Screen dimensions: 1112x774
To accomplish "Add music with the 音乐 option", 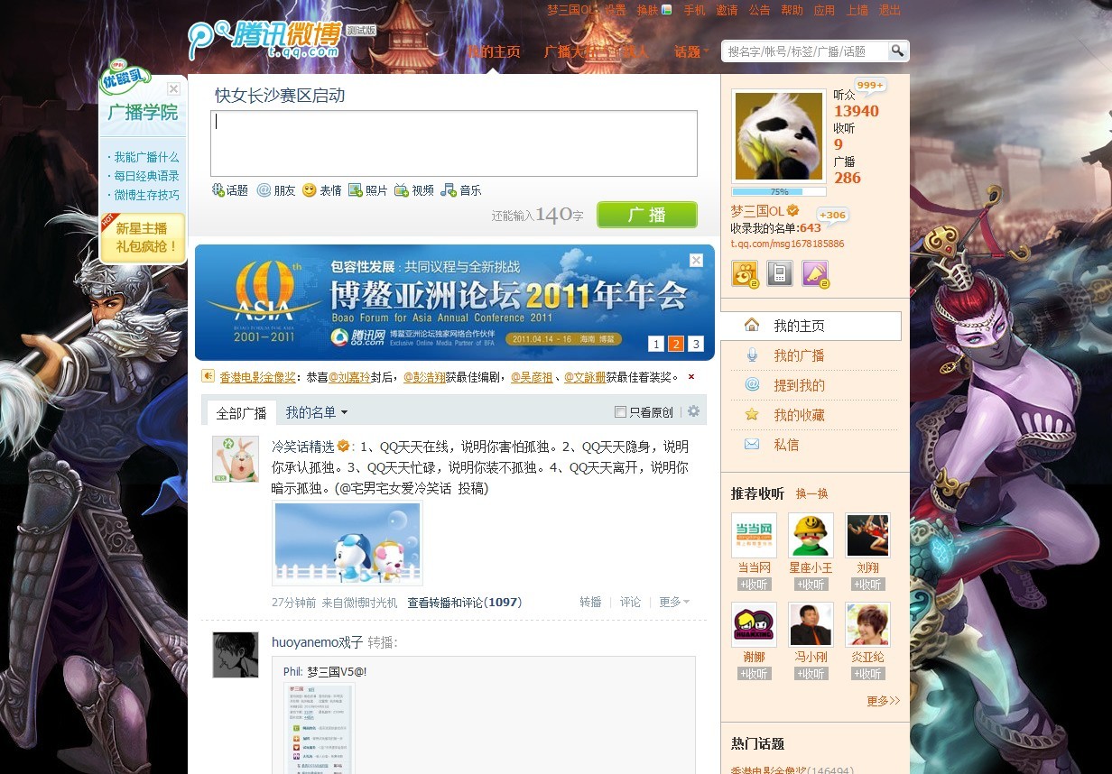I will (x=461, y=190).
